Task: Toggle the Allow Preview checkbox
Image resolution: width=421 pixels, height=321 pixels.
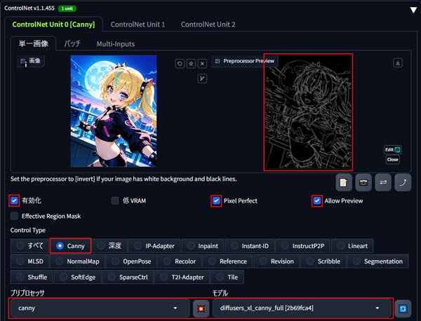Action: pyautogui.click(x=317, y=200)
